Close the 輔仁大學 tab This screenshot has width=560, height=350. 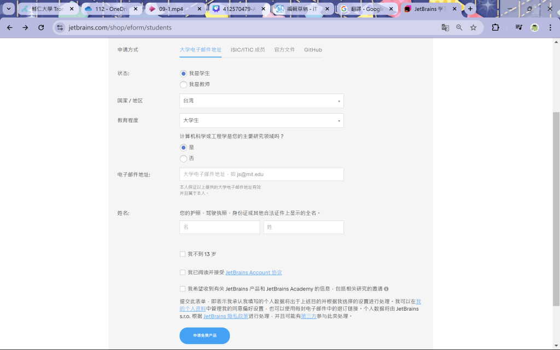pyautogui.click(x=72, y=9)
